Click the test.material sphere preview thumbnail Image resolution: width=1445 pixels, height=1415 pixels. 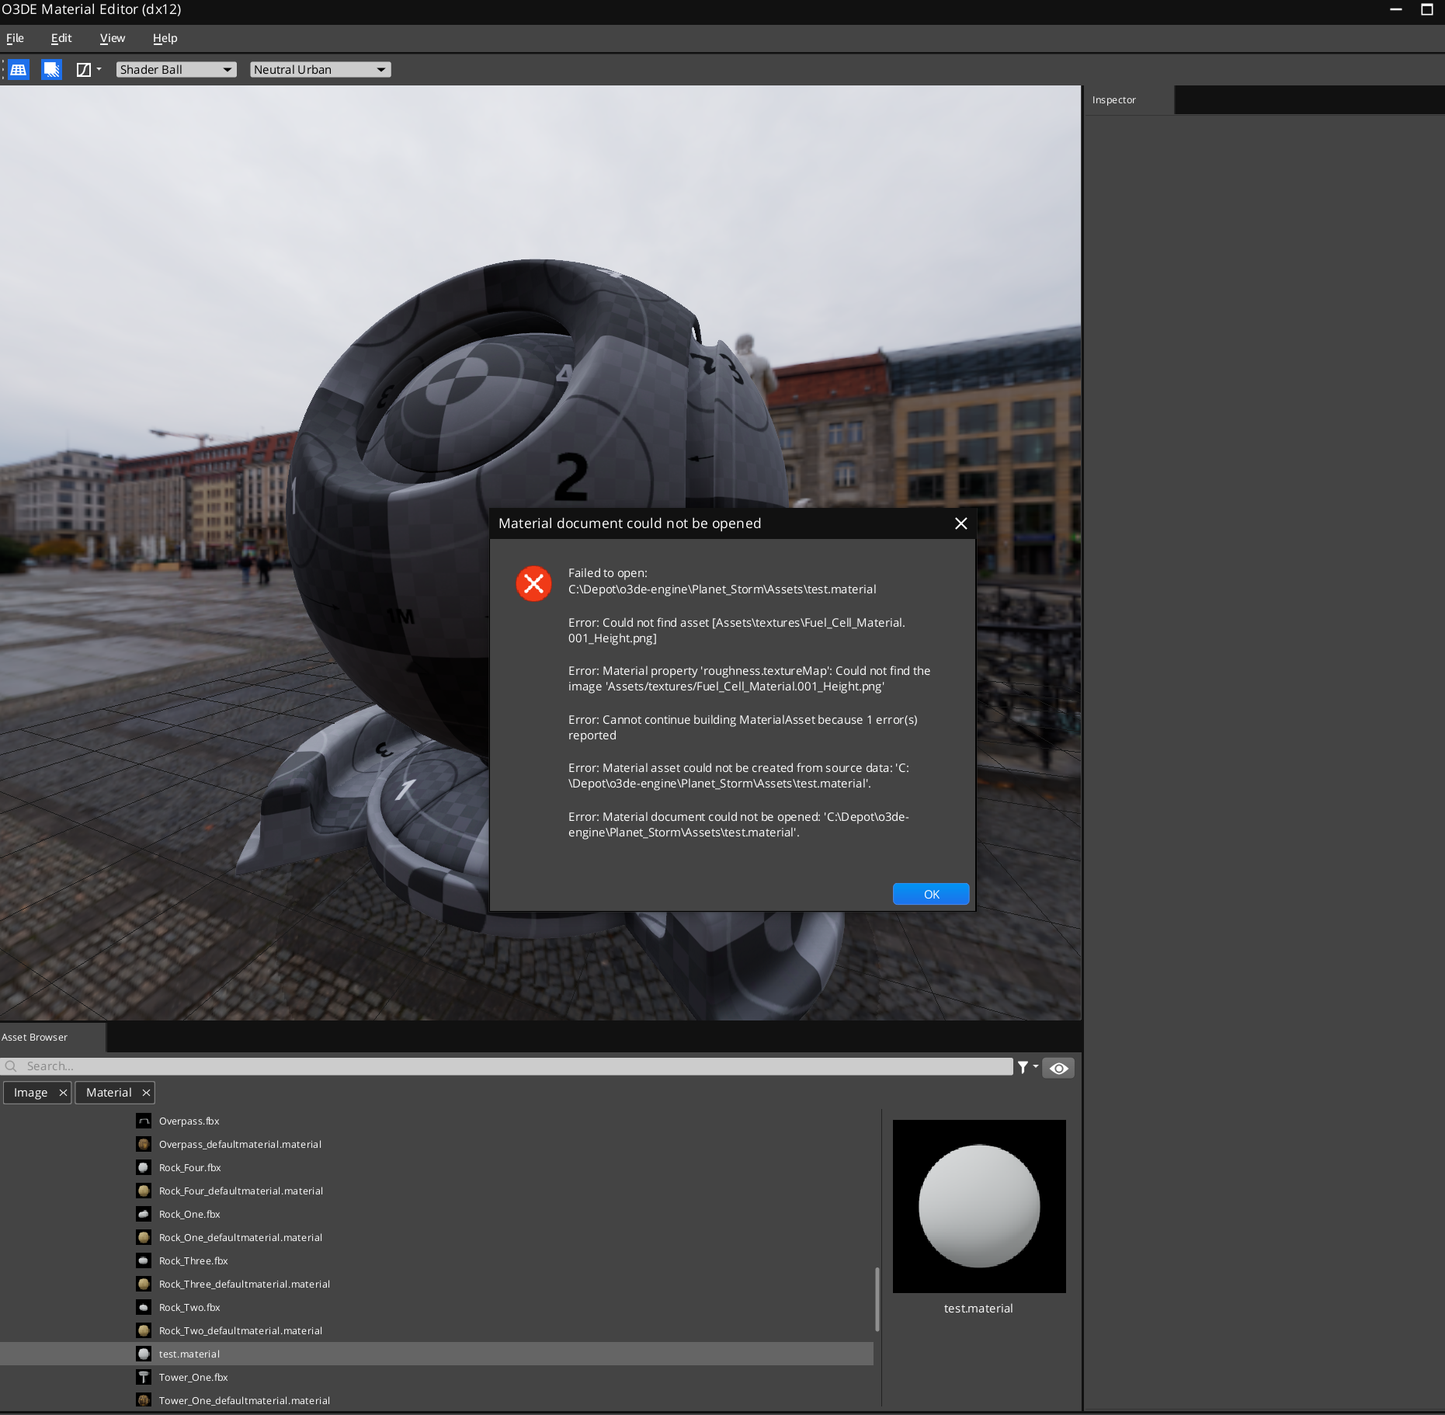click(979, 1206)
